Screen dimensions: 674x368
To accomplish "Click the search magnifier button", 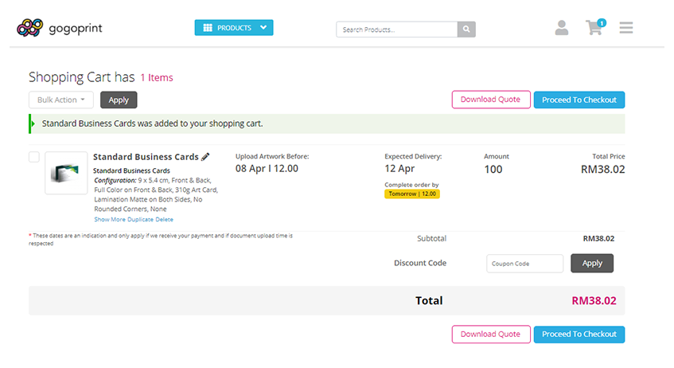I will (467, 29).
